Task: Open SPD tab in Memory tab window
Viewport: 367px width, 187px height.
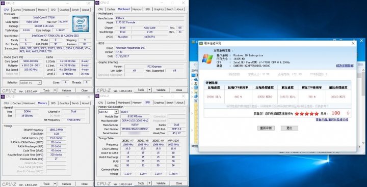Action: [53, 103]
